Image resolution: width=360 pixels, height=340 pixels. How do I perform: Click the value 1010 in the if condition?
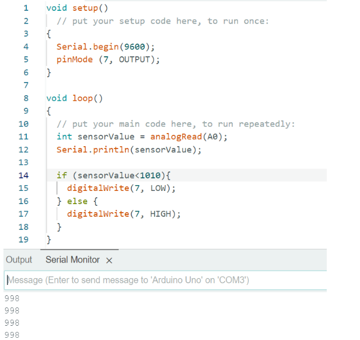150,175
